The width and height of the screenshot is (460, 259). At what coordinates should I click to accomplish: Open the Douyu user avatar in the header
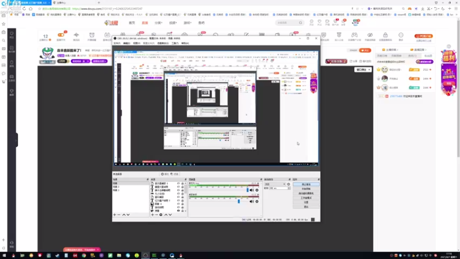(355, 22)
